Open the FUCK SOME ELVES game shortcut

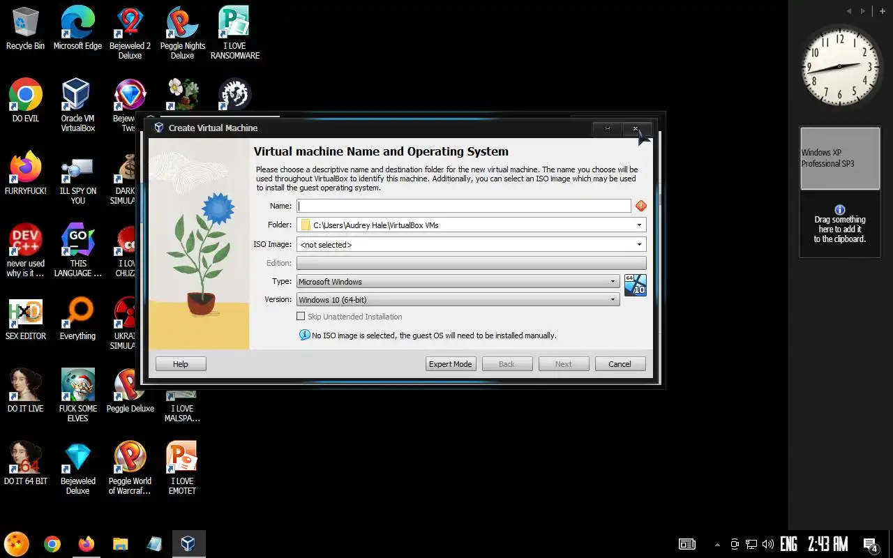[x=77, y=395]
